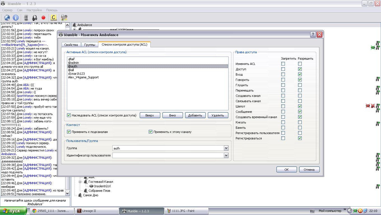Click the Отмена button
The height and width of the screenshot is (215, 381).
point(309,170)
